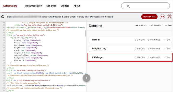
Task: Click the 0 WARNINGS count in hatom row
Action: (x=154, y=40)
